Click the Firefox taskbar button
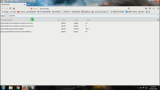 (25, 88)
